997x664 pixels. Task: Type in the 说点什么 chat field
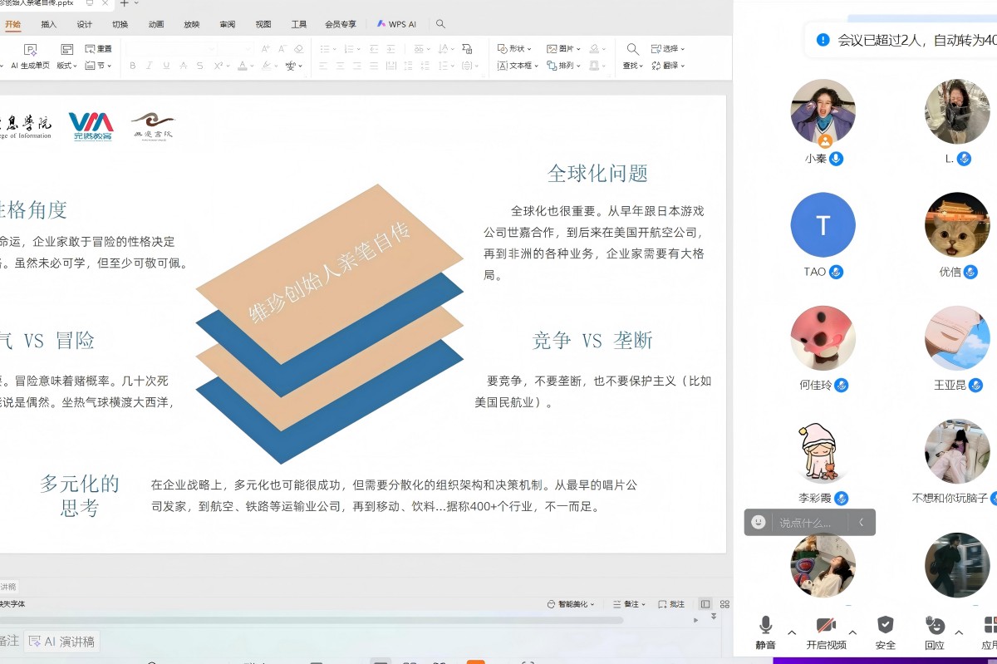[806, 523]
